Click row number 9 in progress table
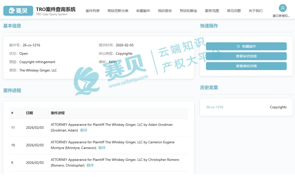 (x=12, y=163)
